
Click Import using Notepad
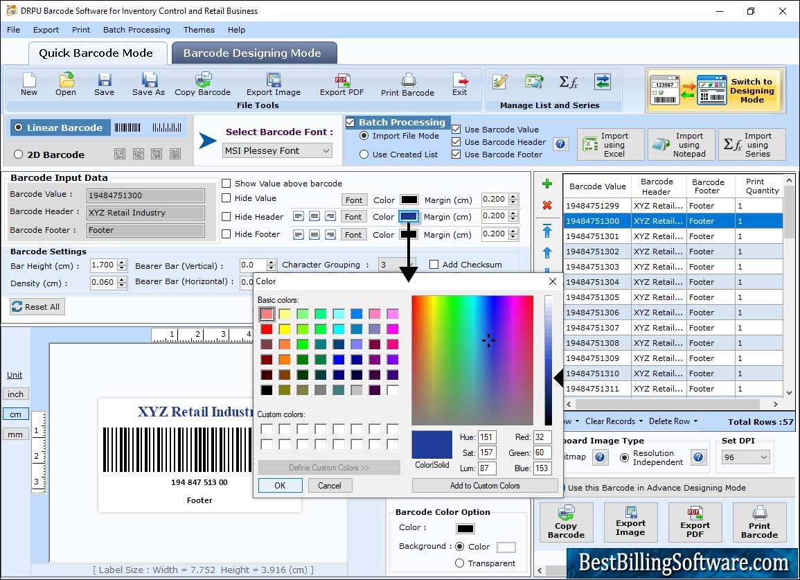(x=681, y=145)
